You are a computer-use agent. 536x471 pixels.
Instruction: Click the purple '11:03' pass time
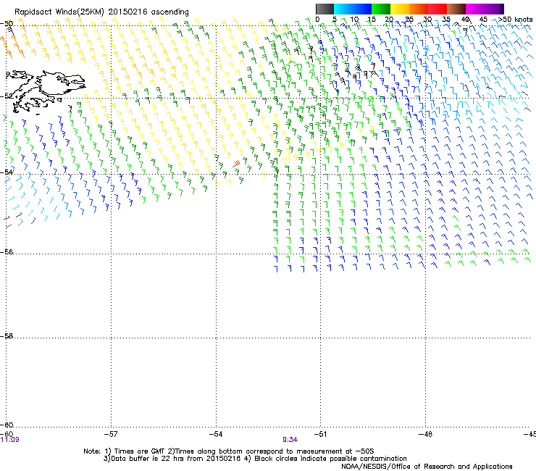10,440
